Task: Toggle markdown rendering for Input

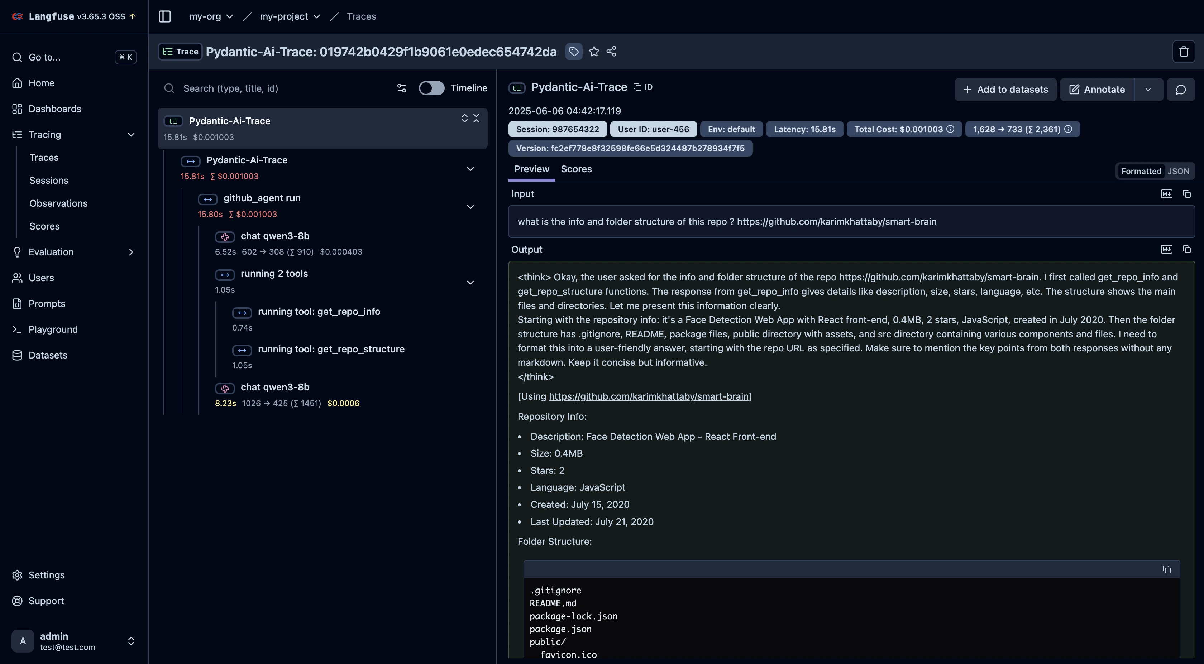Action: [1167, 194]
